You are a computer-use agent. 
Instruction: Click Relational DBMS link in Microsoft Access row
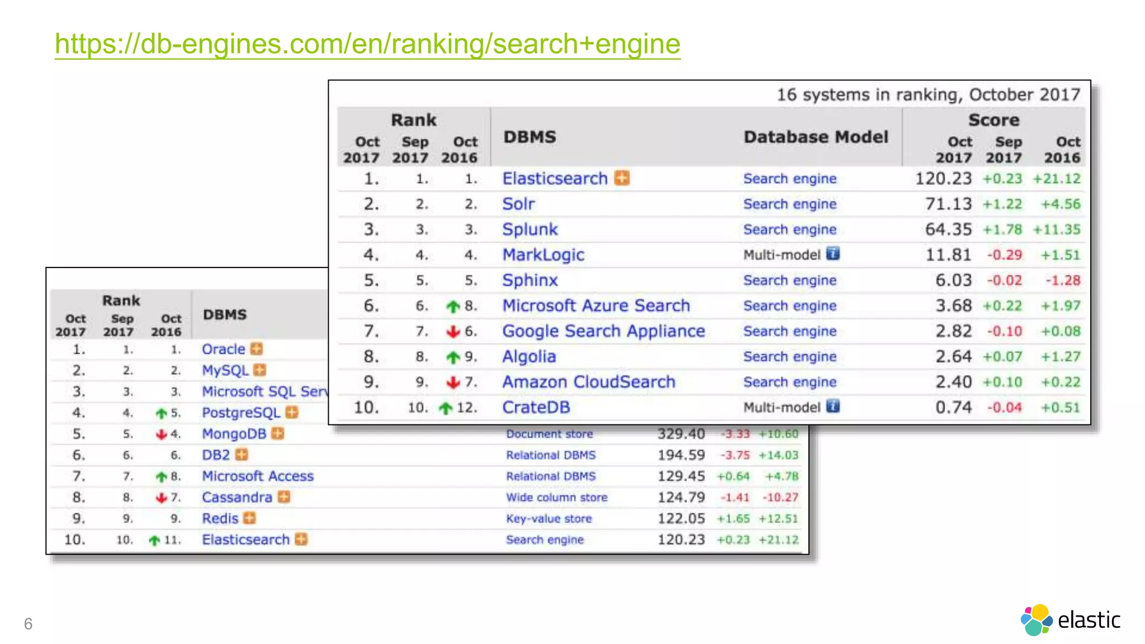551,476
